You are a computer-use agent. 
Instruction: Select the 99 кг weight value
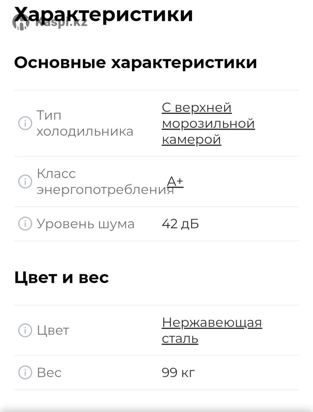tap(178, 372)
